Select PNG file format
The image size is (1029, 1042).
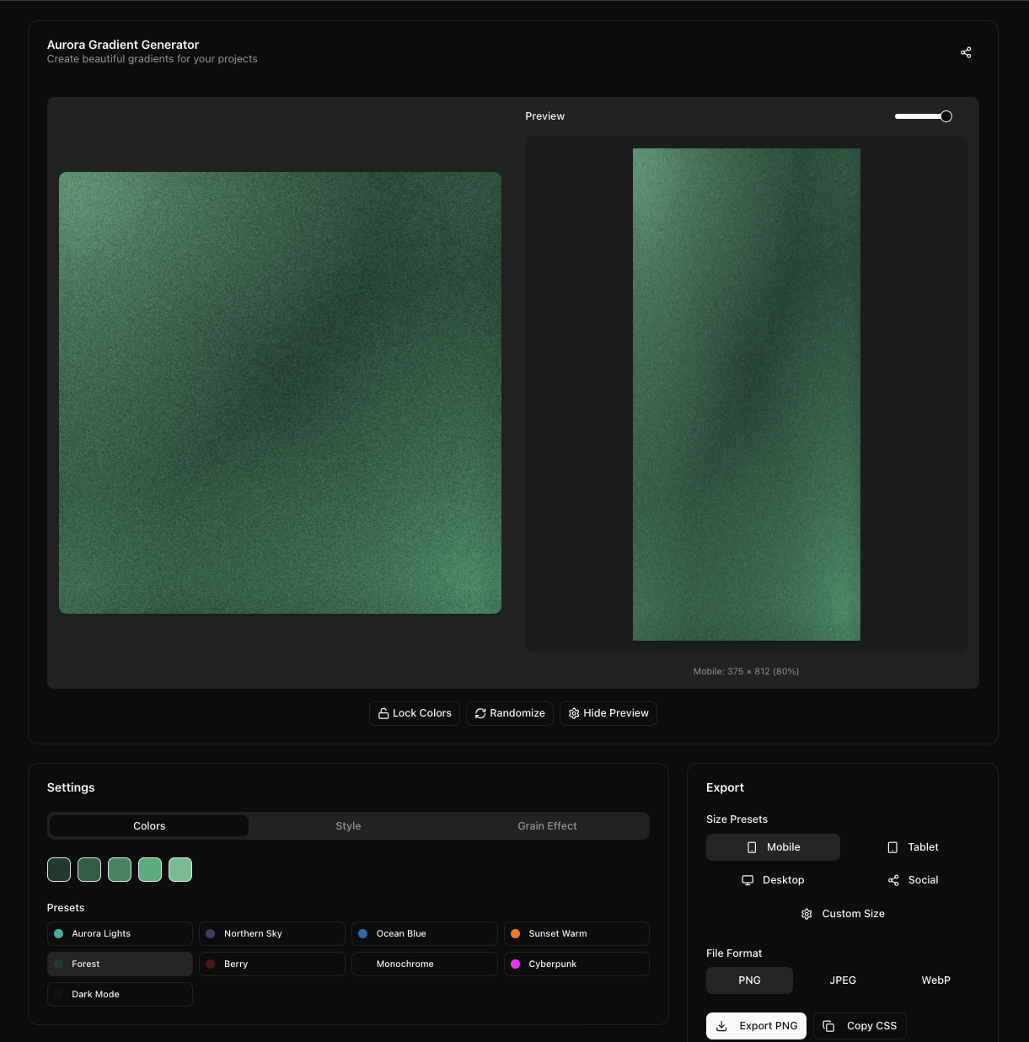tap(749, 980)
